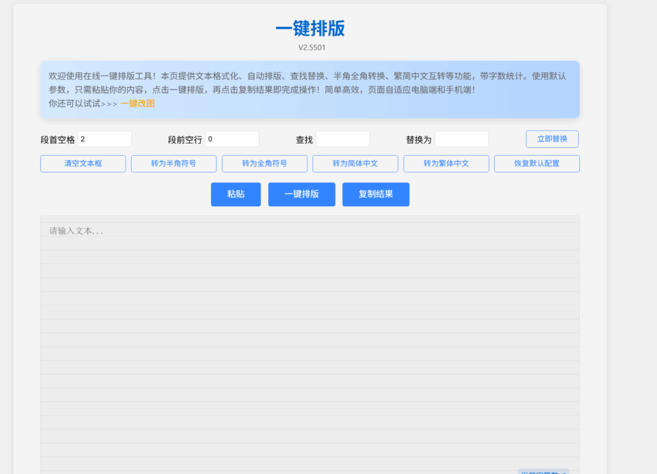Click the 段首空格 label

57,140
